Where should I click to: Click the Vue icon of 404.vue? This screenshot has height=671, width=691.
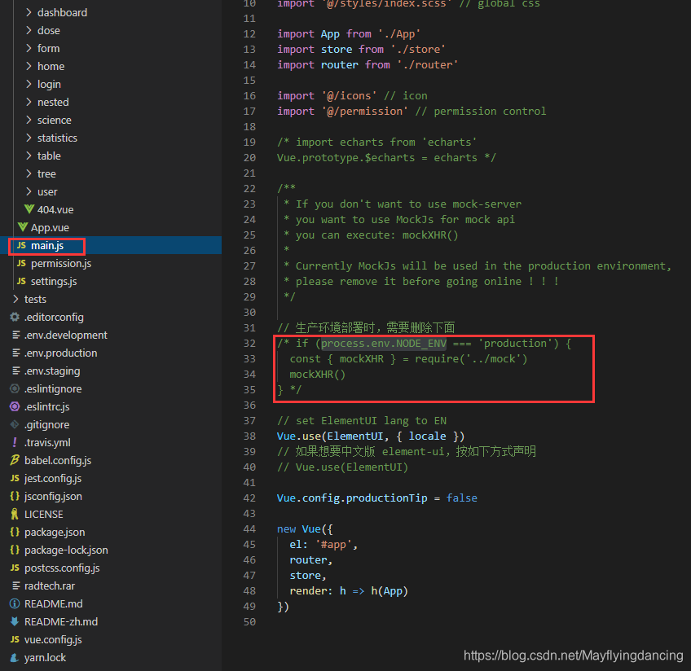pyautogui.click(x=29, y=209)
